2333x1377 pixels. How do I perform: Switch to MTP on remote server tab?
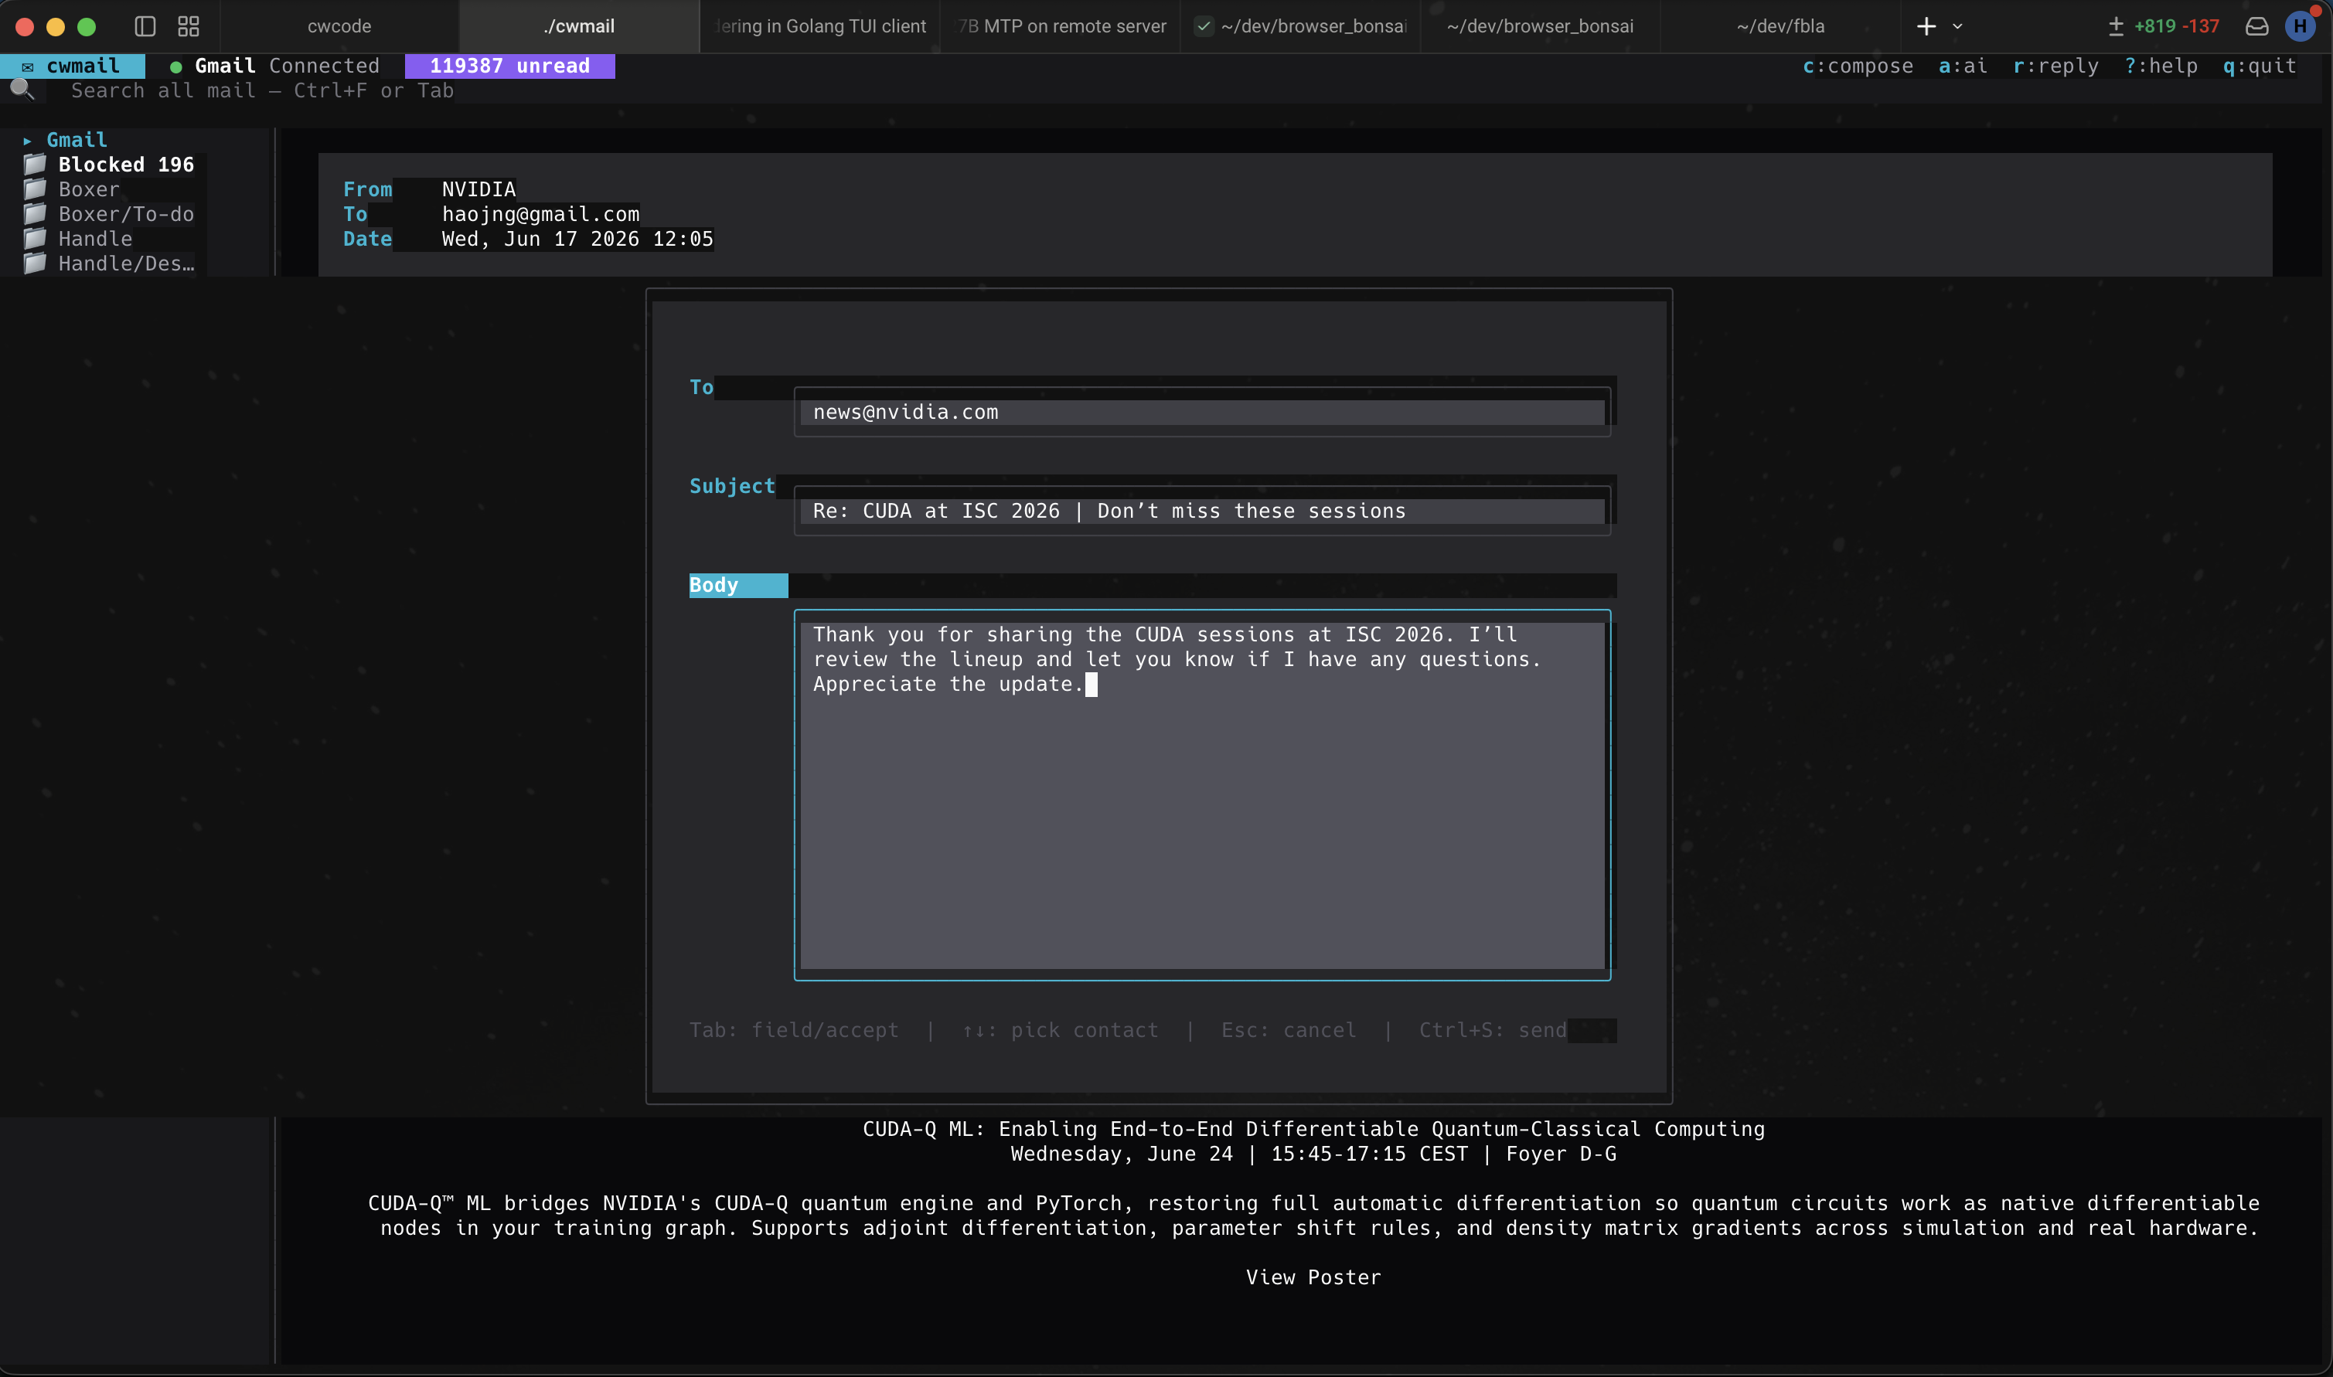click(x=1061, y=26)
